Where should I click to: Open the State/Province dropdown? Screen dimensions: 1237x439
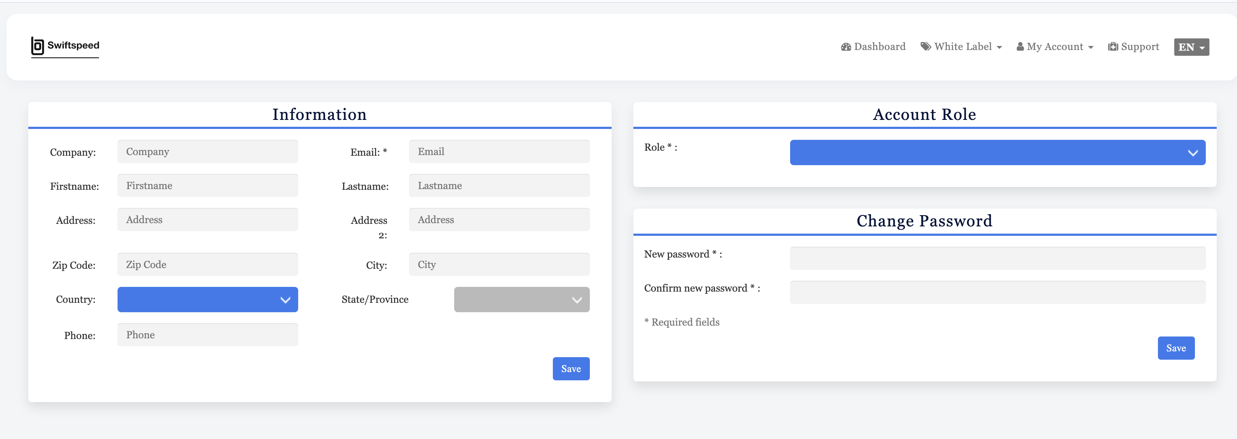click(522, 300)
